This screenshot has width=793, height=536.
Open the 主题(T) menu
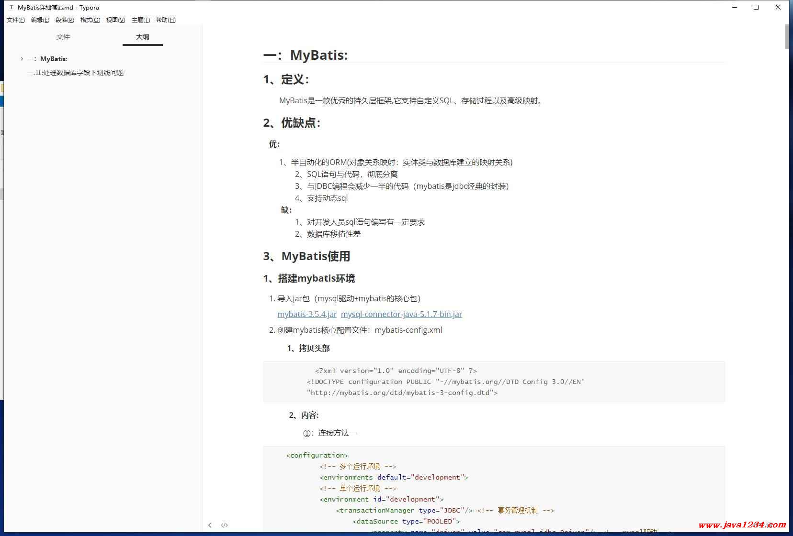141,20
